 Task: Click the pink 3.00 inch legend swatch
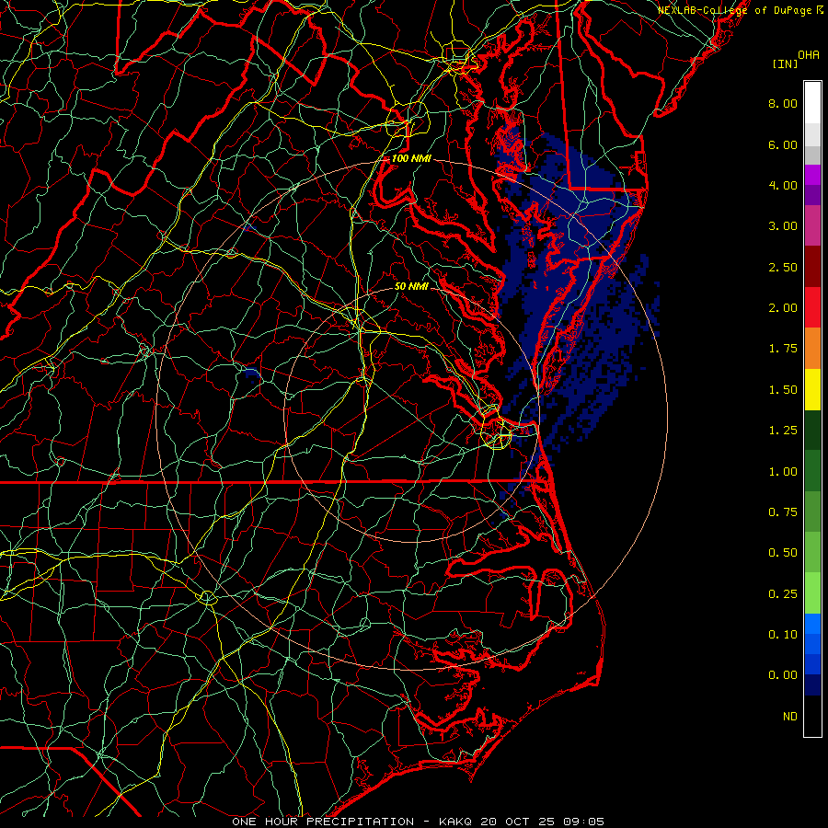[x=812, y=225]
